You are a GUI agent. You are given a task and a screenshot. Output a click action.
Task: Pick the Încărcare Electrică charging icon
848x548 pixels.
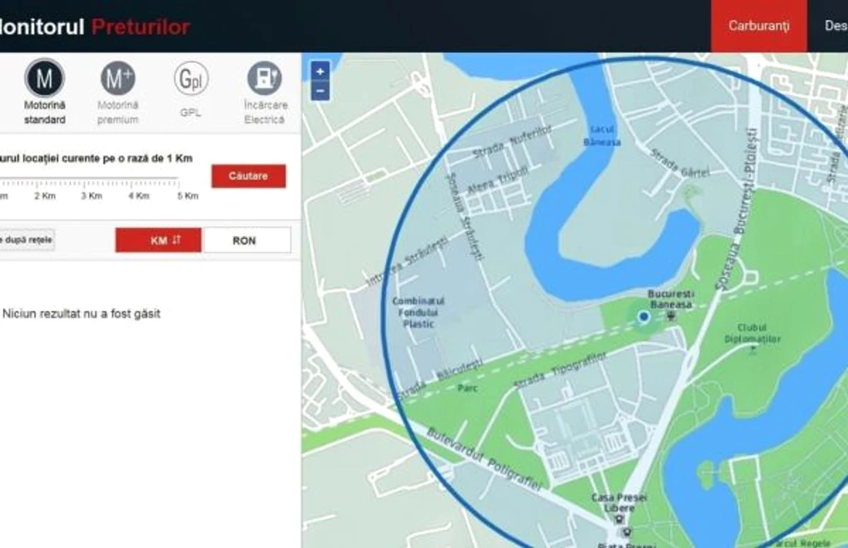(265, 79)
